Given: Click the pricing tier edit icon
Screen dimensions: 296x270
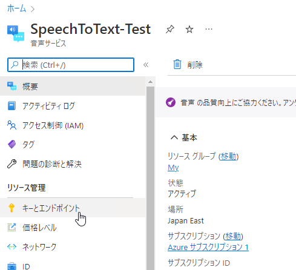Looking at the screenshot, I should [12, 227].
